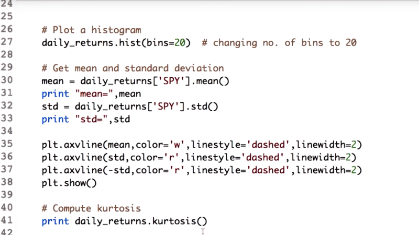Click 'SPY' string in the mean assignment line
The image size is (419, 235).
[x=172, y=81]
